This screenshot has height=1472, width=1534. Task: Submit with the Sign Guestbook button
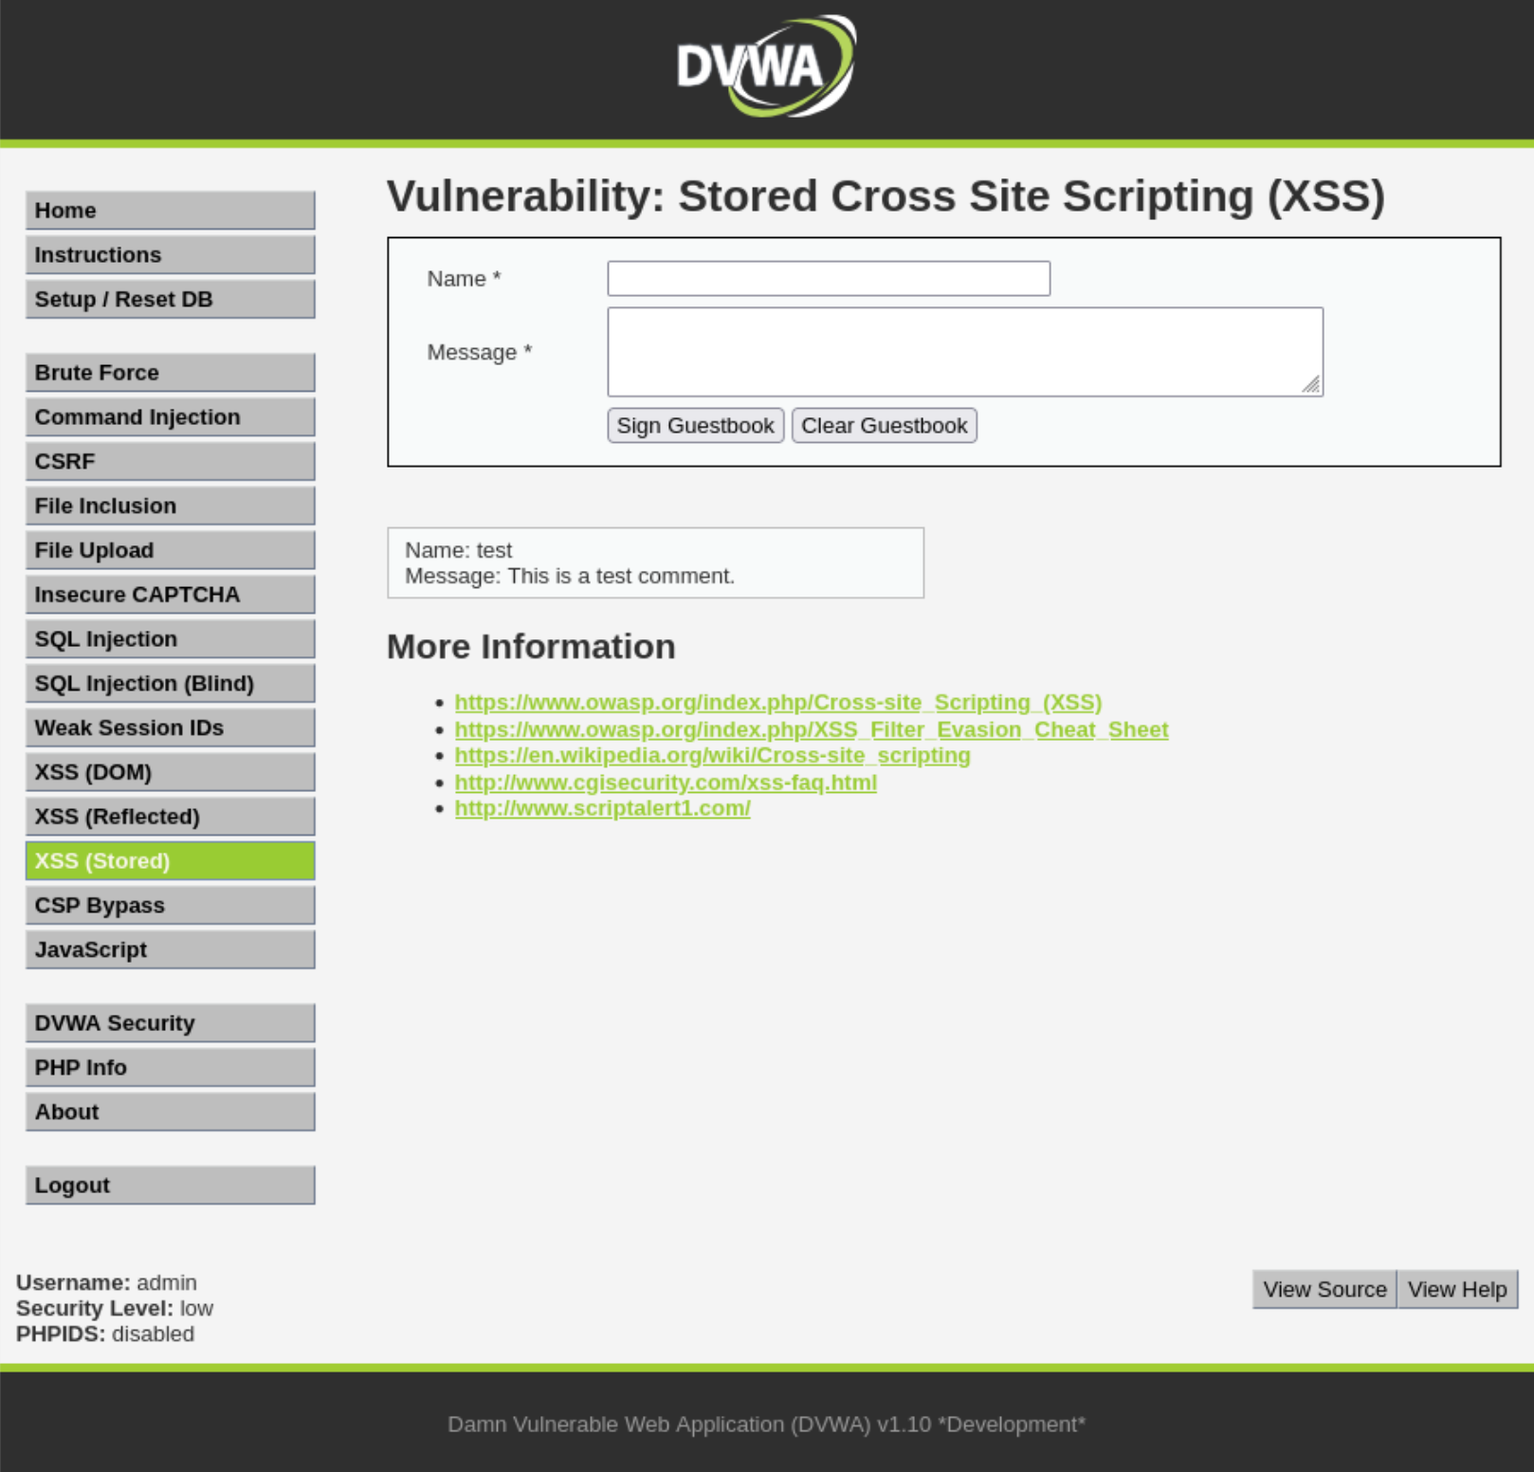[696, 426]
